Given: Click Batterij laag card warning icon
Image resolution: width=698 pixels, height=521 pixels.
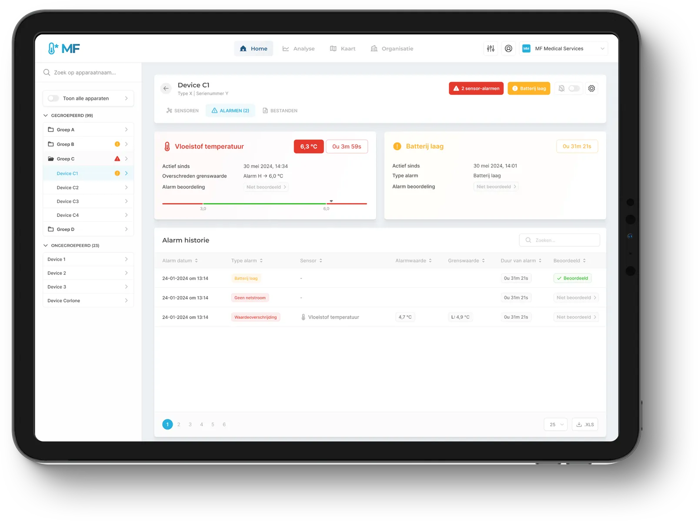Looking at the screenshot, I should pyautogui.click(x=397, y=146).
